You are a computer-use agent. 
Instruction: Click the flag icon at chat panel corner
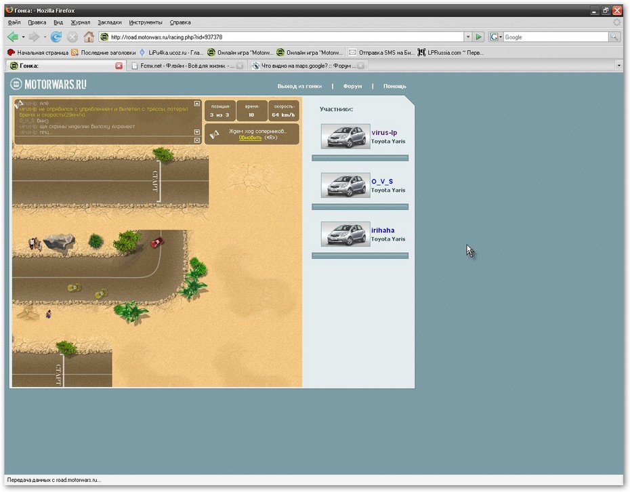point(18,104)
